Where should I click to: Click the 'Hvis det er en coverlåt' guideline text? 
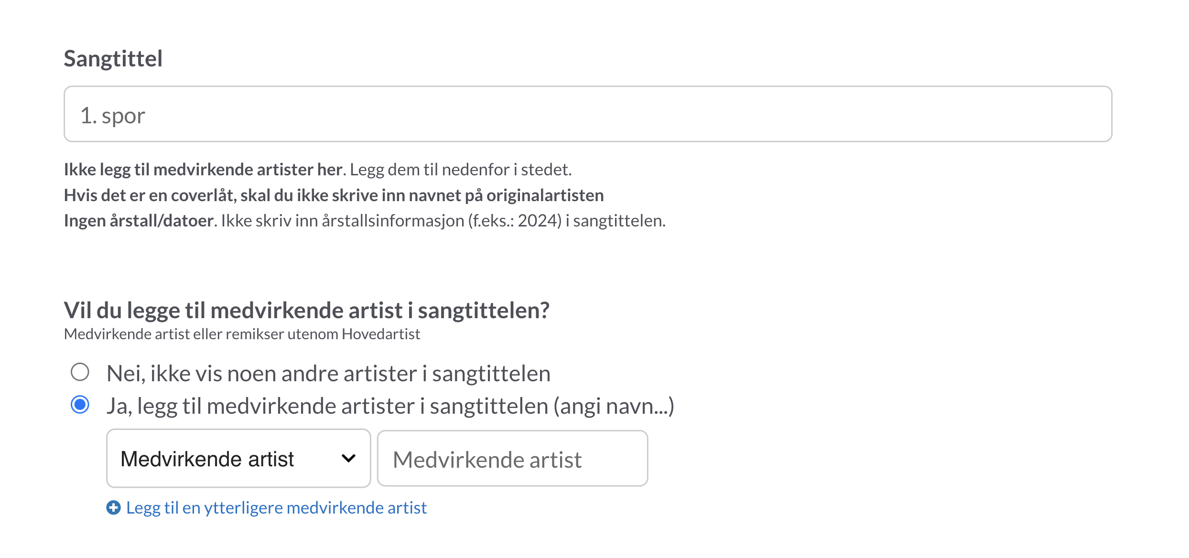[x=334, y=195]
